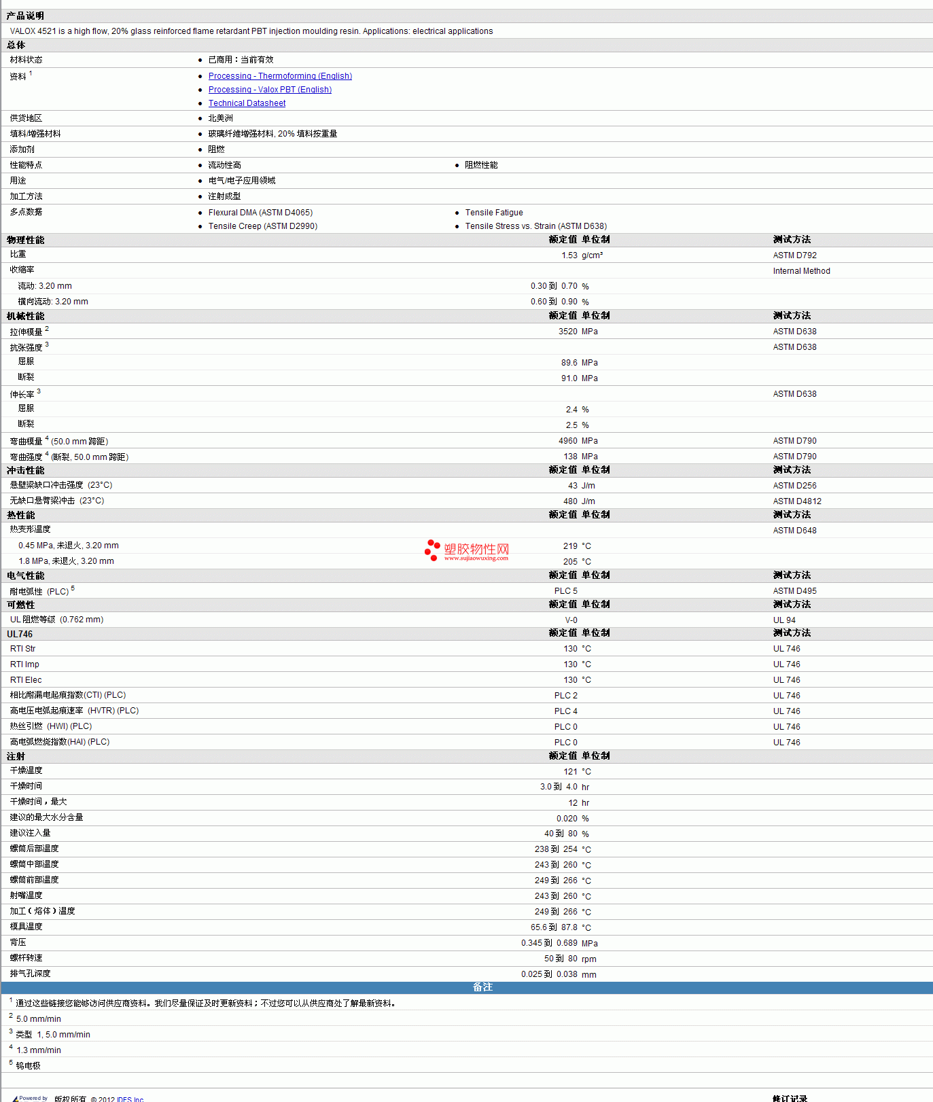The width and height of the screenshot is (933, 1102).
Task: Click the 悬壁梁缺口冲击强度 (23°C) row label
Action: coord(61,485)
